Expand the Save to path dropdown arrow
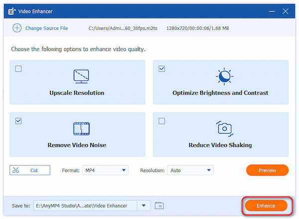 coord(144,206)
